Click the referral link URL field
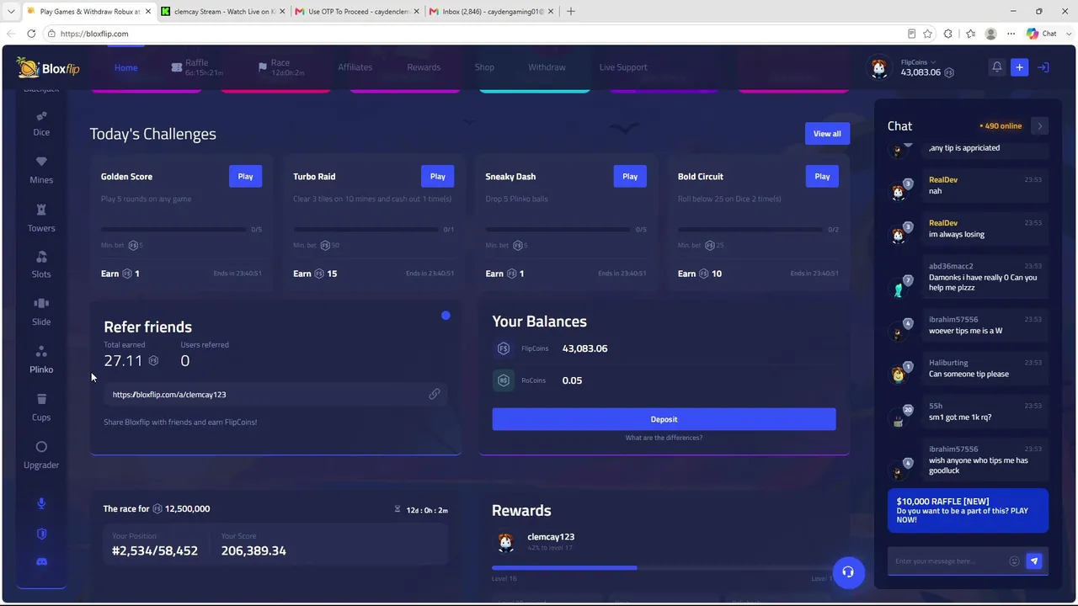The height and width of the screenshot is (606, 1078). 275,394
